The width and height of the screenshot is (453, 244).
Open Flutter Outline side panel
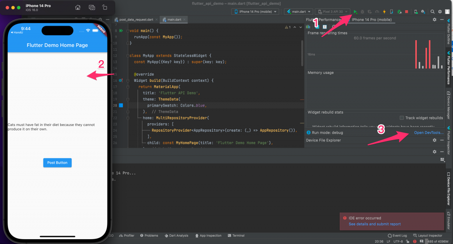(x=449, y=32)
